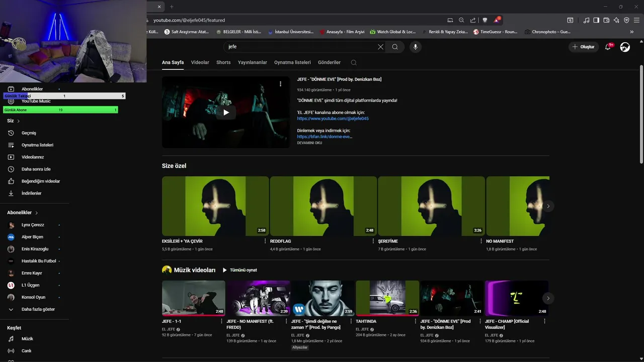The width and height of the screenshot is (644, 362).
Task: Click the page vertical scrollbar
Action: tap(641, 114)
